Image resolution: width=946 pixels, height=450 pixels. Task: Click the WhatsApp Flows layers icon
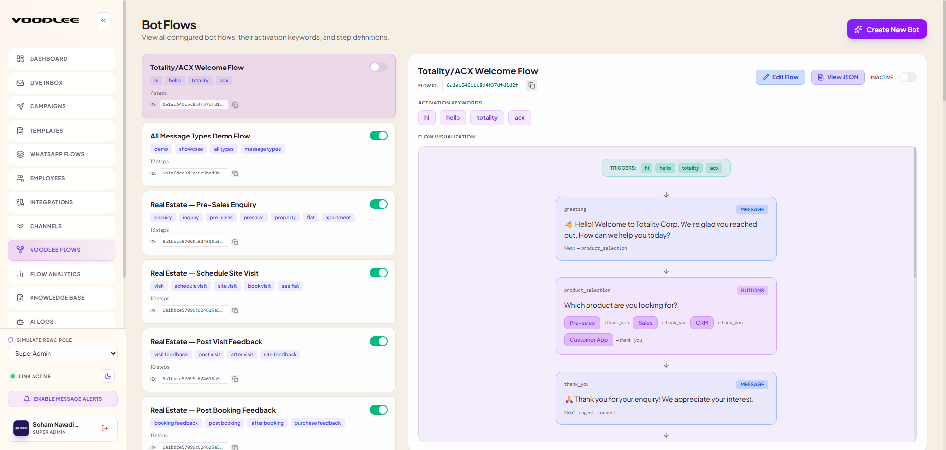[20, 154]
